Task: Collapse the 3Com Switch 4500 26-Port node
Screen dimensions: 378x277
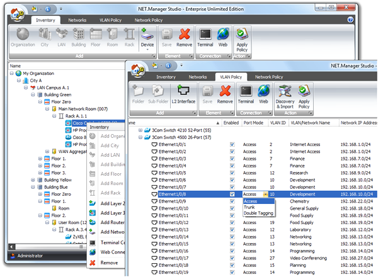Action: tap(140, 137)
